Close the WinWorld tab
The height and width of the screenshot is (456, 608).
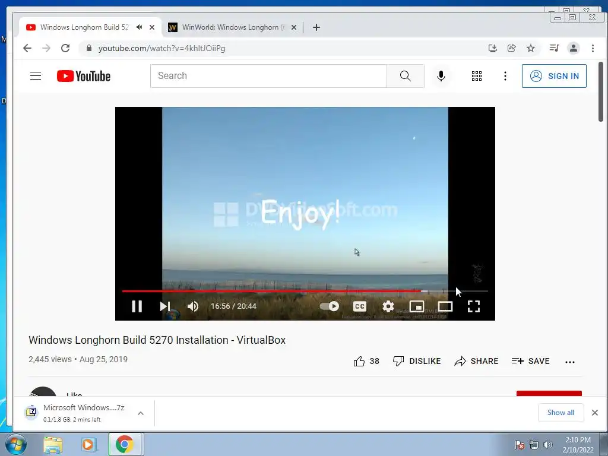point(294,27)
